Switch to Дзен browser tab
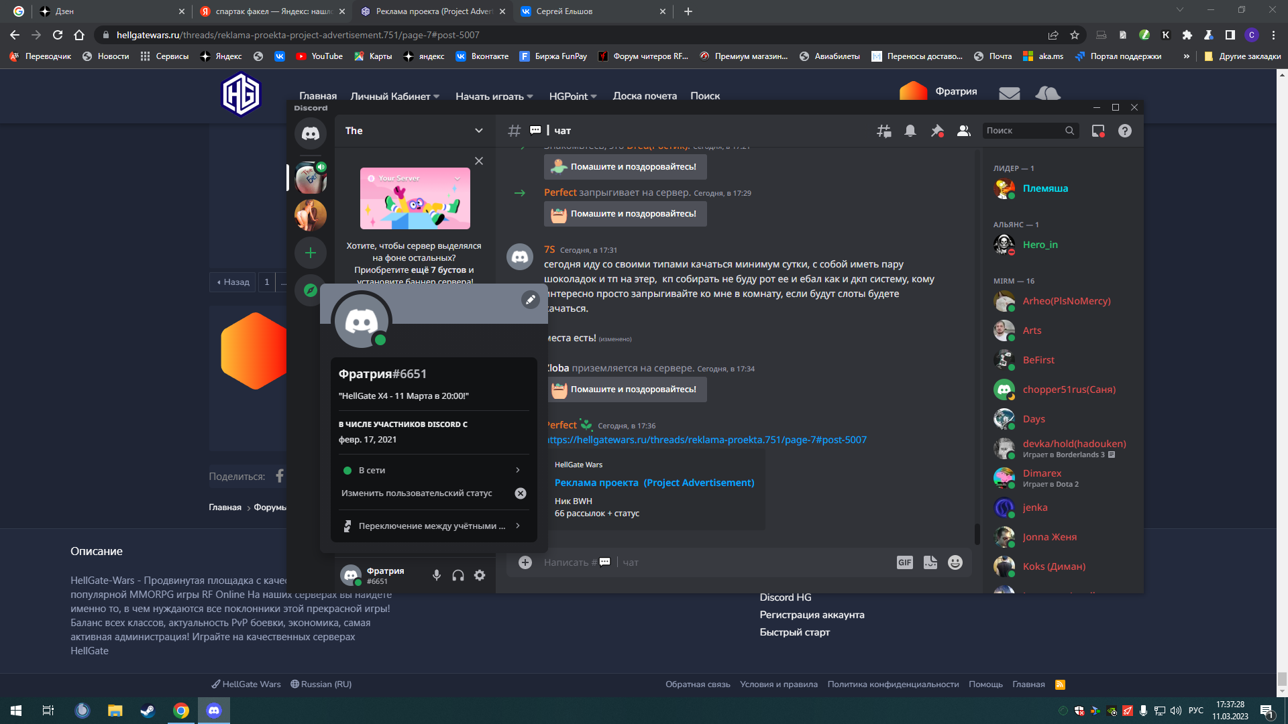The height and width of the screenshot is (724, 1288). pos(111,11)
